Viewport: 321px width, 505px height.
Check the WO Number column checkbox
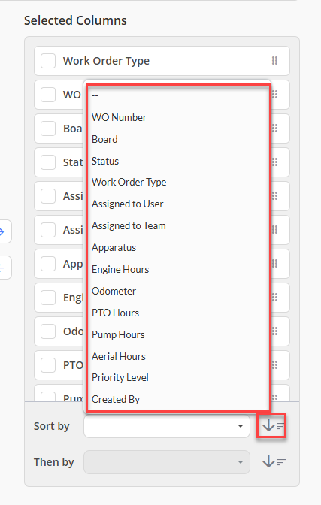point(48,95)
